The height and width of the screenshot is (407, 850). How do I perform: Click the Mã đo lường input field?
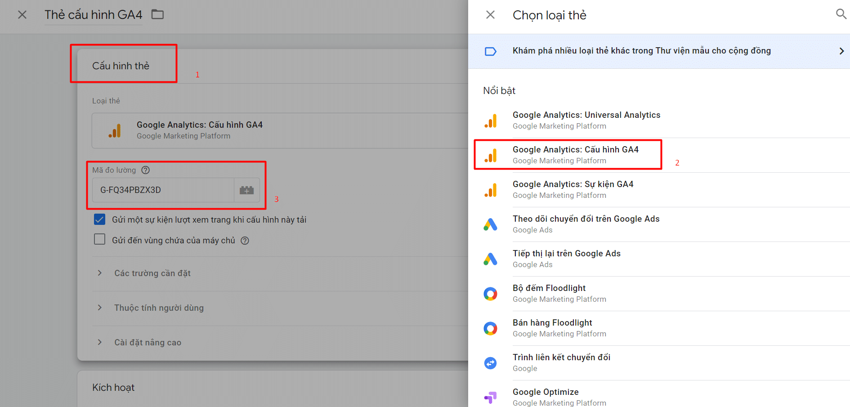(x=163, y=190)
